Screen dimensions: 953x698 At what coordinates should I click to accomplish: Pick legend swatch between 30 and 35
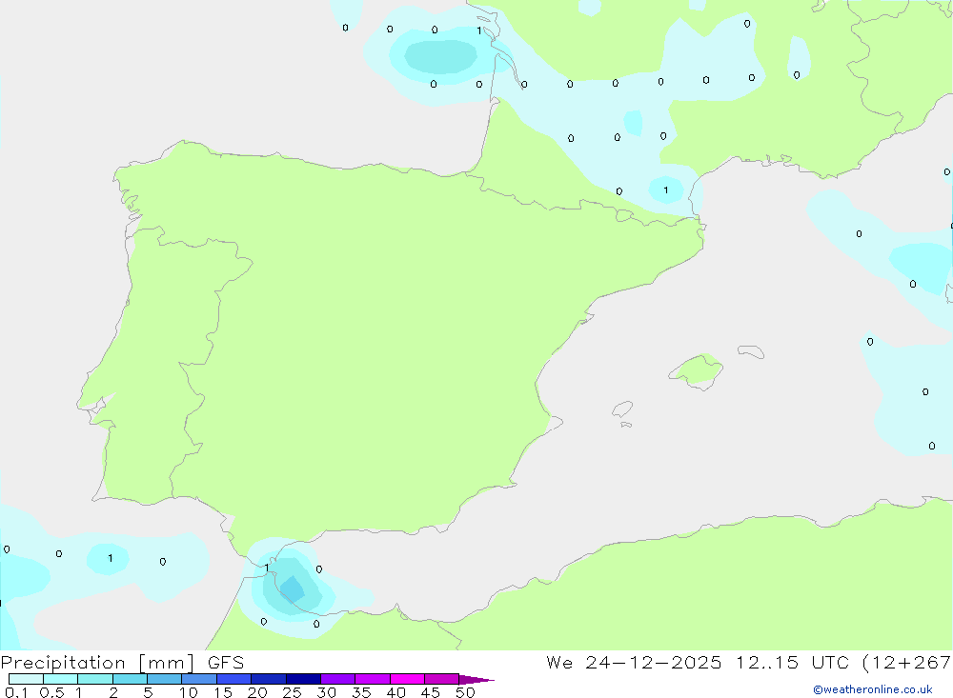coord(338,679)
